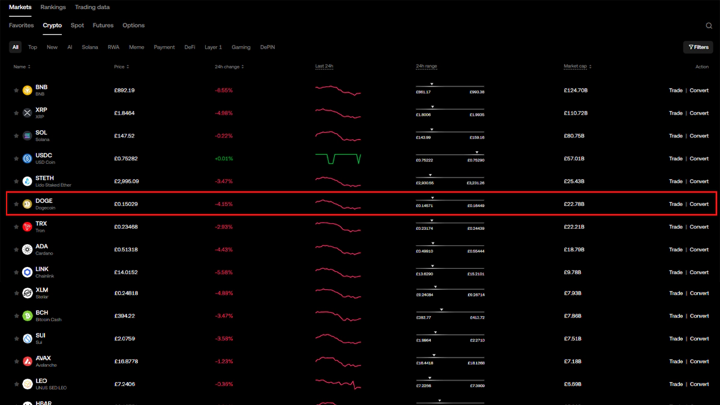Click the search magnifier icon
Screen dimensions: 720x405
(709, 26)
